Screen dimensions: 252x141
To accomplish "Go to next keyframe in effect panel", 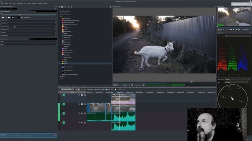I will tap(9, 18).
